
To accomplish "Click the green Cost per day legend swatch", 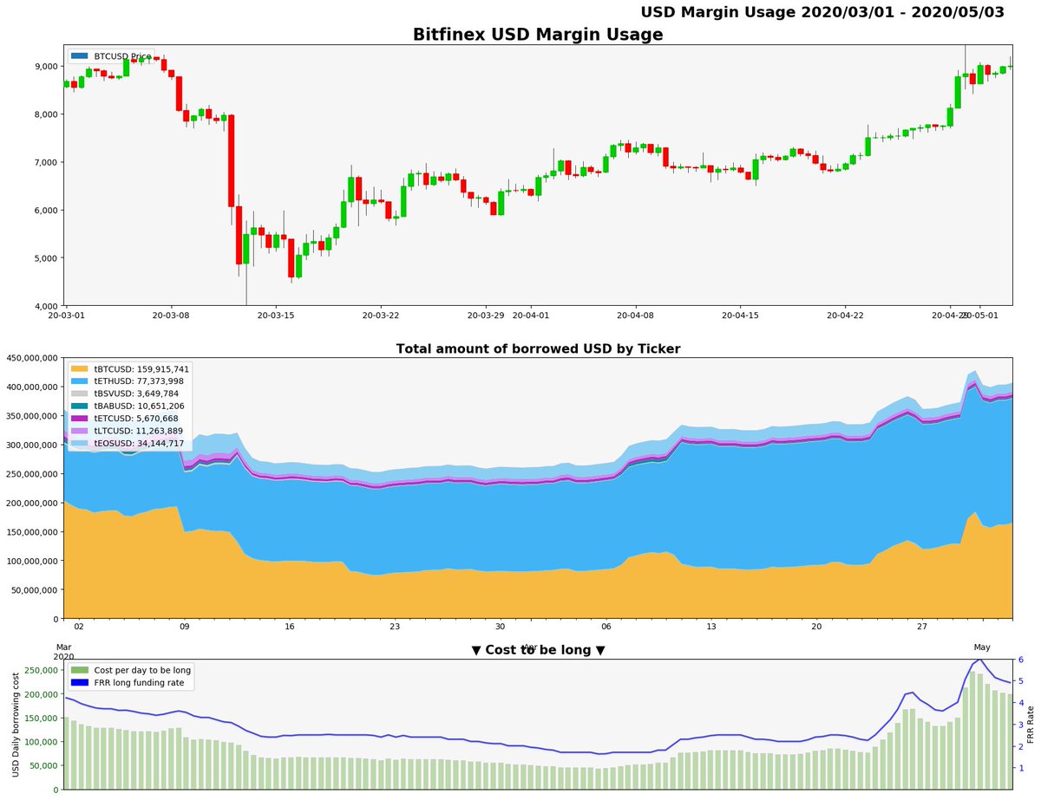I will click(x=79, y=670).
